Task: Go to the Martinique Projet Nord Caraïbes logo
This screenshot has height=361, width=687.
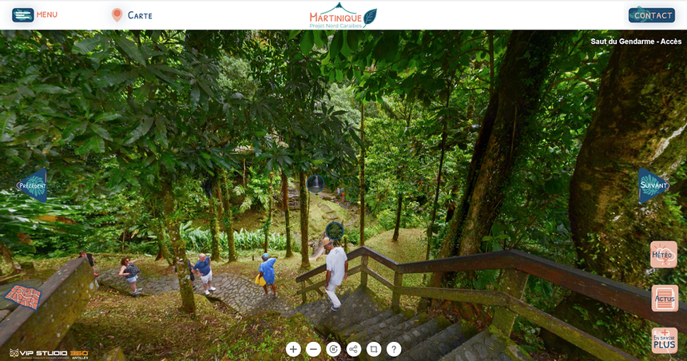Action: click(343, 16)
